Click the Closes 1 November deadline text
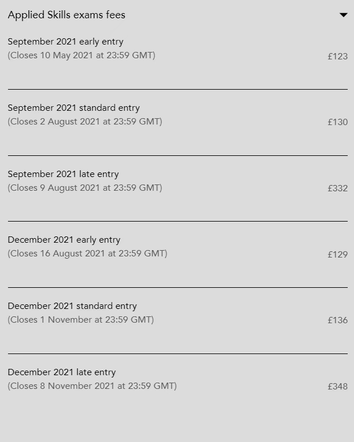 coord(81,320)
